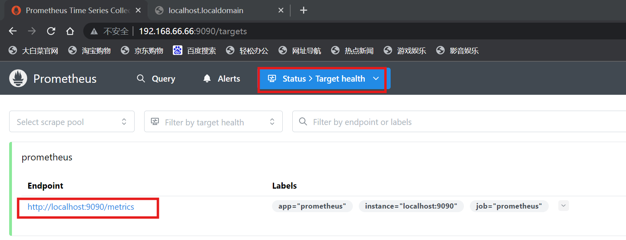Open the Filter by target health dropdown
This screenshot has width=626, height=240.
pyautogui.click(x=213, y=122)
